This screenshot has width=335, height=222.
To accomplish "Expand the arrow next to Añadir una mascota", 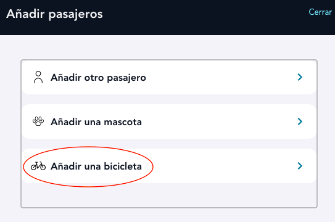I will pyautogui.click(x=300, y=121).
